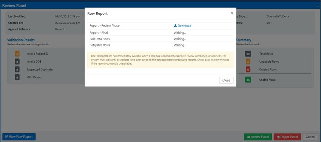
Task: Click Waiting status for Retryable Rows
Action: tap(180, 45)
